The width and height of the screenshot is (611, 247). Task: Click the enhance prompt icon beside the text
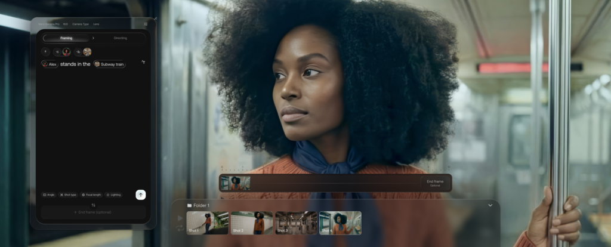pos(143,62)
